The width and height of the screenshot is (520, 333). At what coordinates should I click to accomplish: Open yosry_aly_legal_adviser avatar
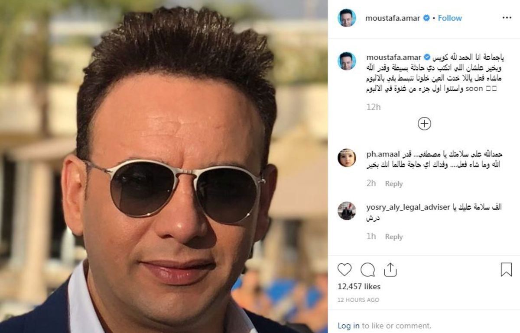click(x=347, y=211)
